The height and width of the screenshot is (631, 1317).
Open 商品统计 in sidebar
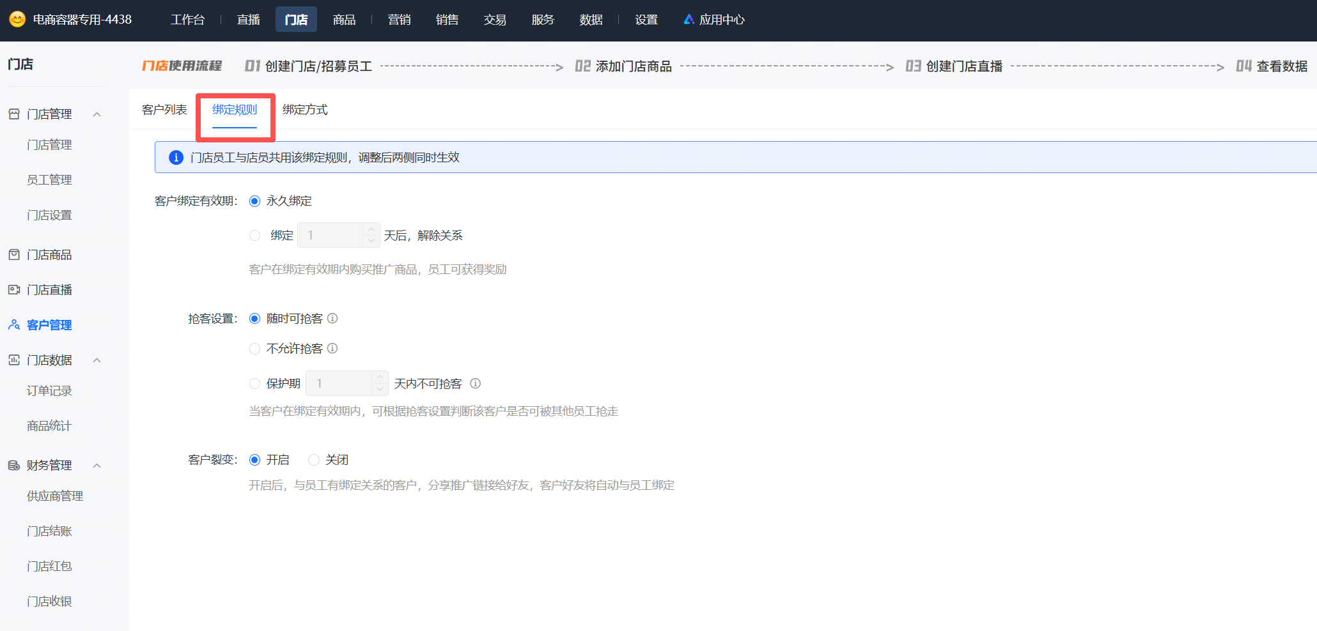49,426
